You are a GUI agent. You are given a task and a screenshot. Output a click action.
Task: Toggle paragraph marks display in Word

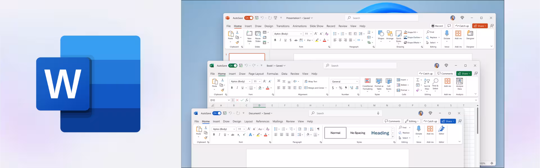318,129
